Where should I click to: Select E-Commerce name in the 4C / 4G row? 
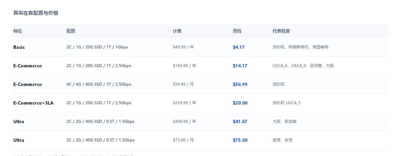28,84
